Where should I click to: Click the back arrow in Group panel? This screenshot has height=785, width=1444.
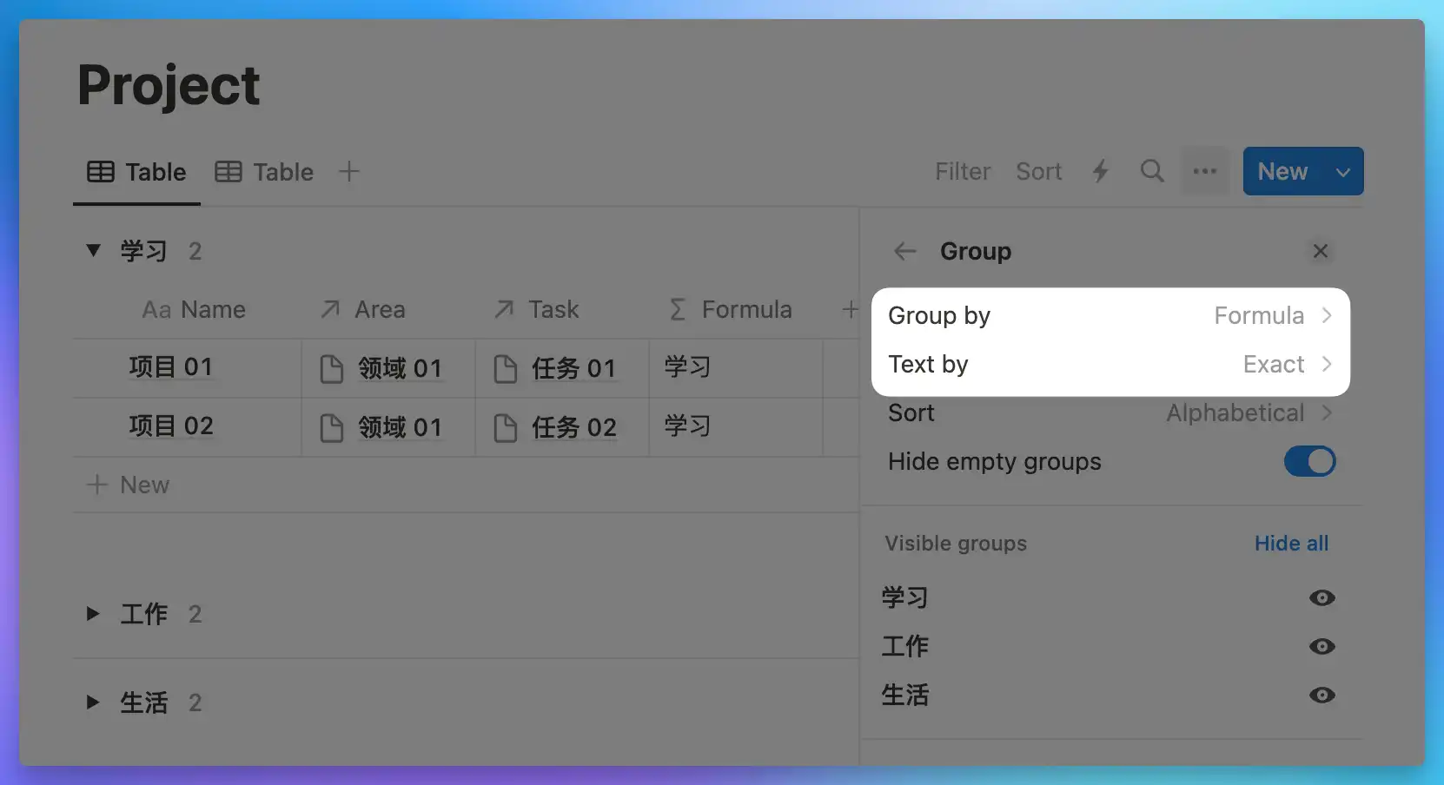click(x=905, y=252)
